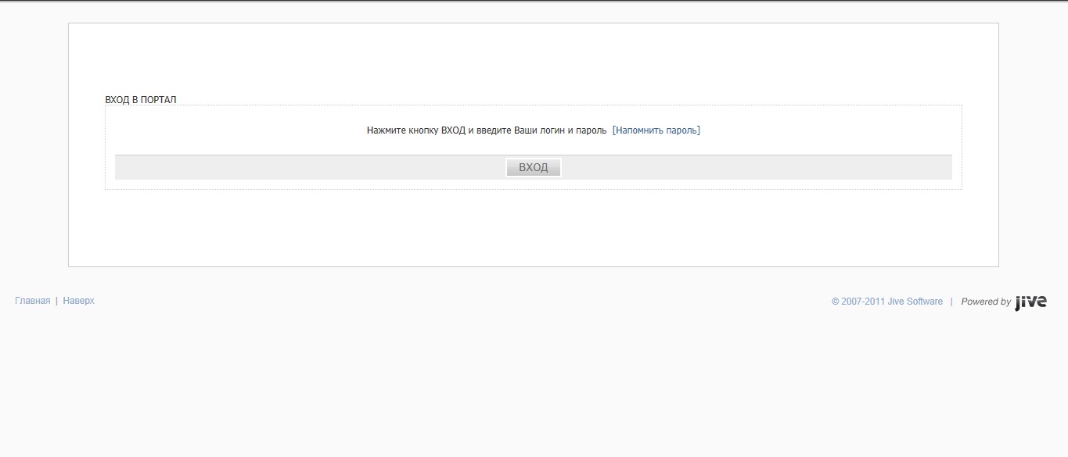Go to the Главная footer link
The width and height of the screenshot is (1068, 457).
(x=32, y=301)
